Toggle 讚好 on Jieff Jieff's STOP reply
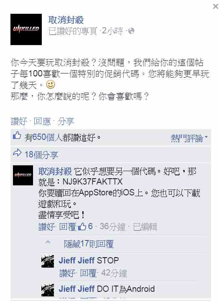The image size is (219, 301). click(x=67, y=273)
